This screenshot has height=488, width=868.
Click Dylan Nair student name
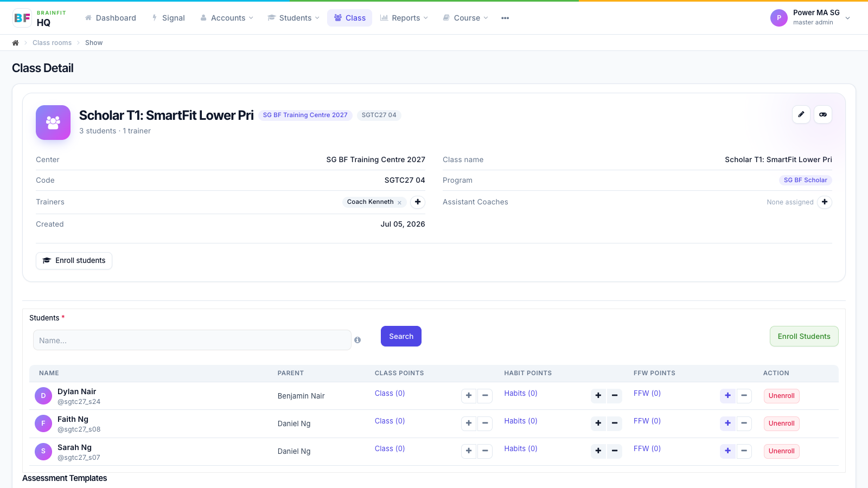(76, 391)
